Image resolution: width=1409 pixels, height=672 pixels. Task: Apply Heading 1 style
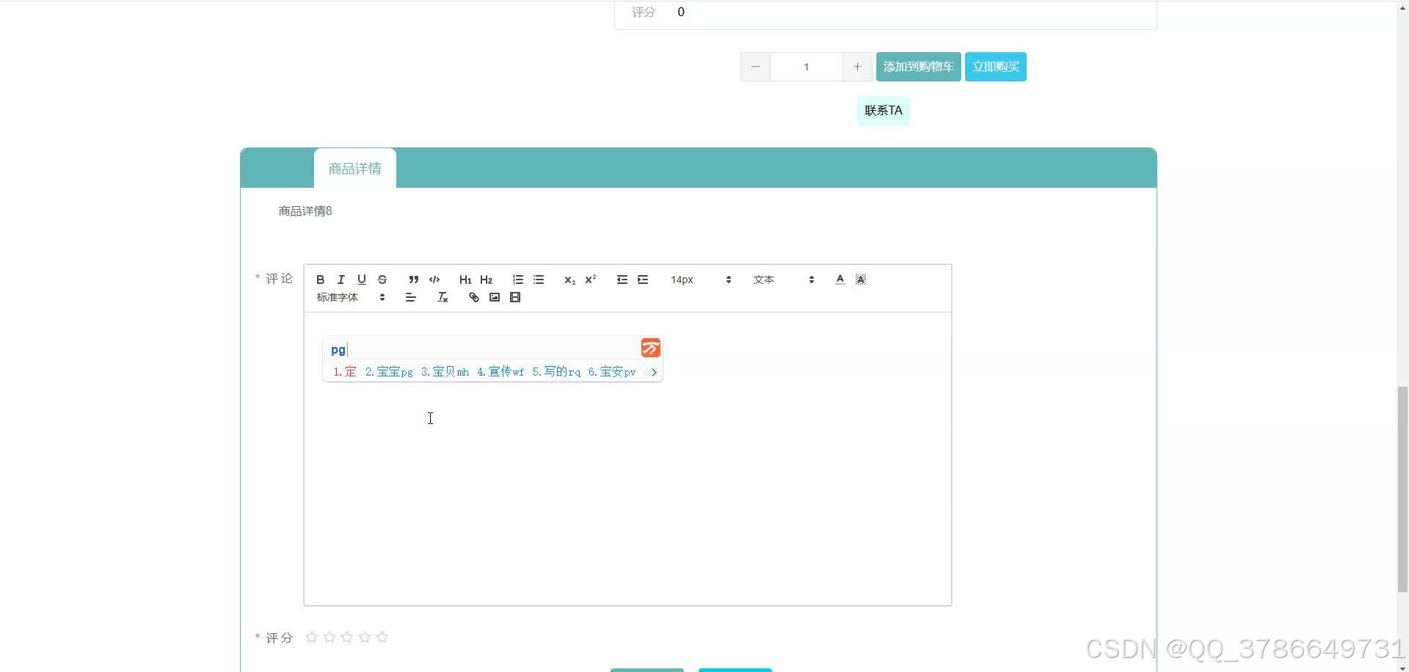click(x=465, y=280)
